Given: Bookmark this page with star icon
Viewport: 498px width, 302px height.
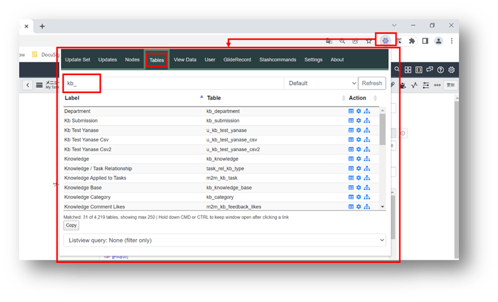Looking at the screenshot, I should click(x=368, y=41).
